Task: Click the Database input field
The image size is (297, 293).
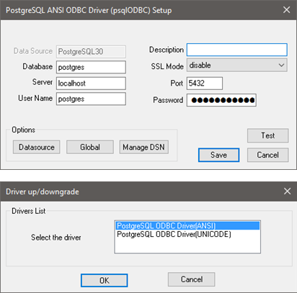Action: 91,67
